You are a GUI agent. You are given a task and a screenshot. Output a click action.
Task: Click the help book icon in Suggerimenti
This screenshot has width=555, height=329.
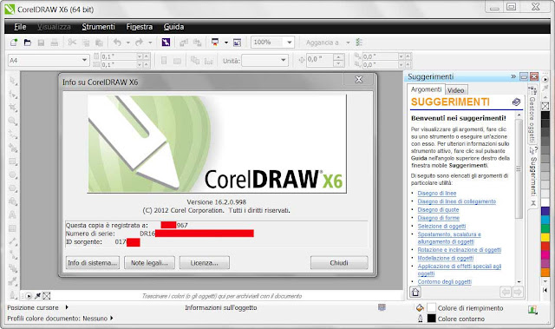[516, 102]
